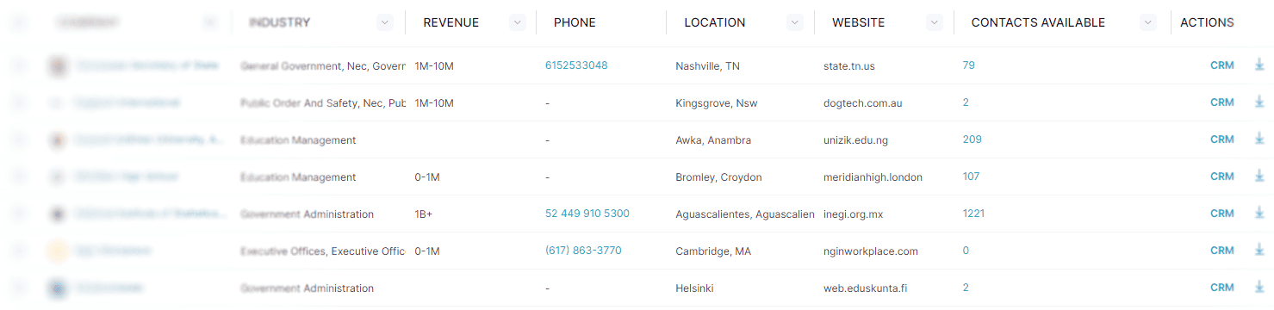The width and height of the screenshot is (1274, 310).
Task: Expand the Revenue column filter arrow
Action: pyautogui.click(x=517, y=23)
